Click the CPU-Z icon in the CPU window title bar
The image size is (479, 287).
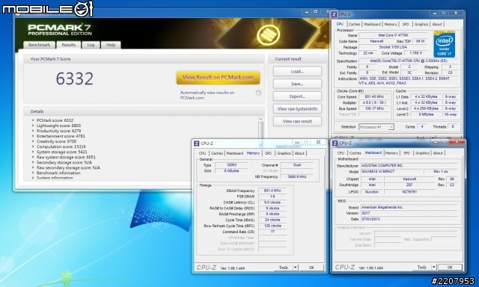(x=335, y=14)
